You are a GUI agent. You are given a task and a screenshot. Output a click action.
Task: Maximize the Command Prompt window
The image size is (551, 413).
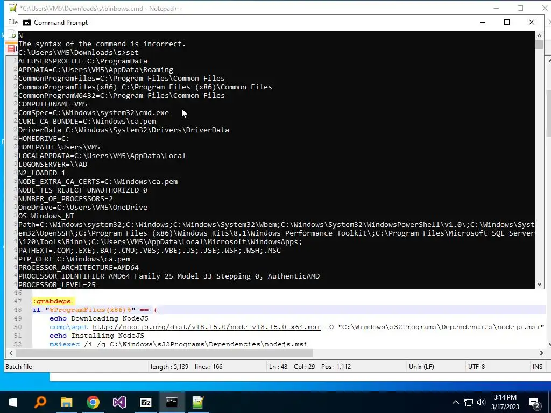pyautogui.click(x=507, y=22)
